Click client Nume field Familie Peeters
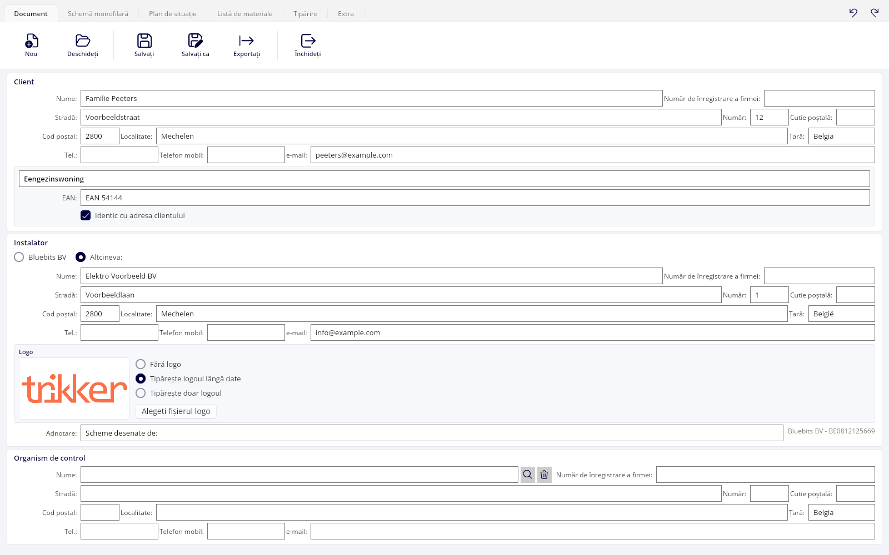This screenshot has height=555, width=889. point(372,98)
